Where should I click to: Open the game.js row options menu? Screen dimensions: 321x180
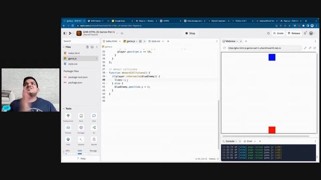(x=96, y=58)
